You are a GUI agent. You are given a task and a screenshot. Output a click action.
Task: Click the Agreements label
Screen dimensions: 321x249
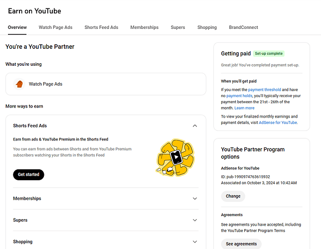(x=232, y=215)
